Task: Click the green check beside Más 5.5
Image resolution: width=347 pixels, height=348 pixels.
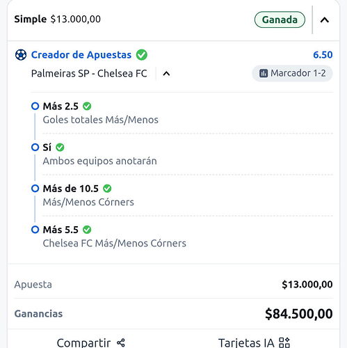Action: click(87, 230)
